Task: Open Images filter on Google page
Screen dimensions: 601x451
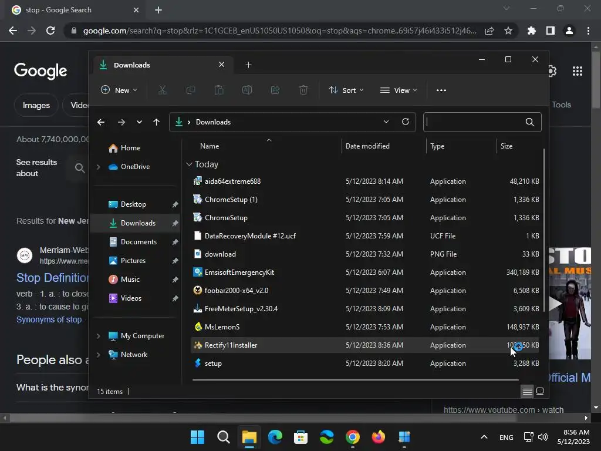Action: (x=36, y=105)
